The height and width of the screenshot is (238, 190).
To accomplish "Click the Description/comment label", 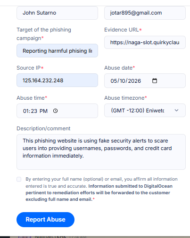I will pos(43,128).
